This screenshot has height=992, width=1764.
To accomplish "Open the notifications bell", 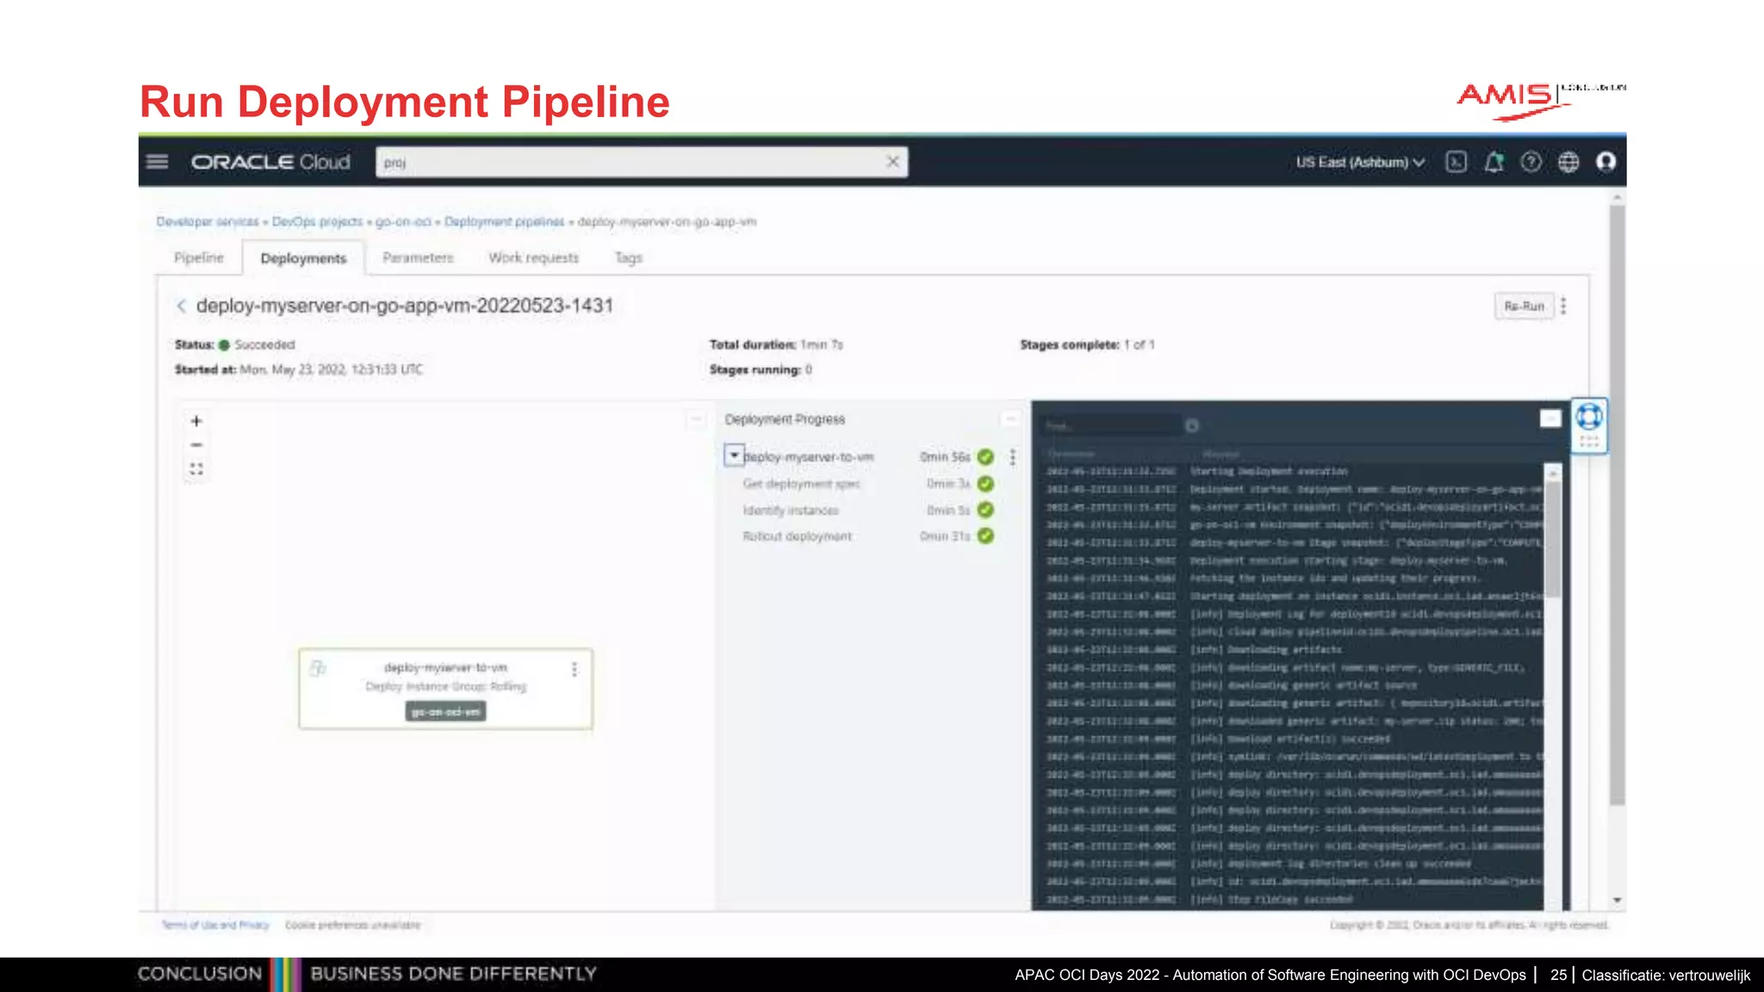I will pos(1494,162).
